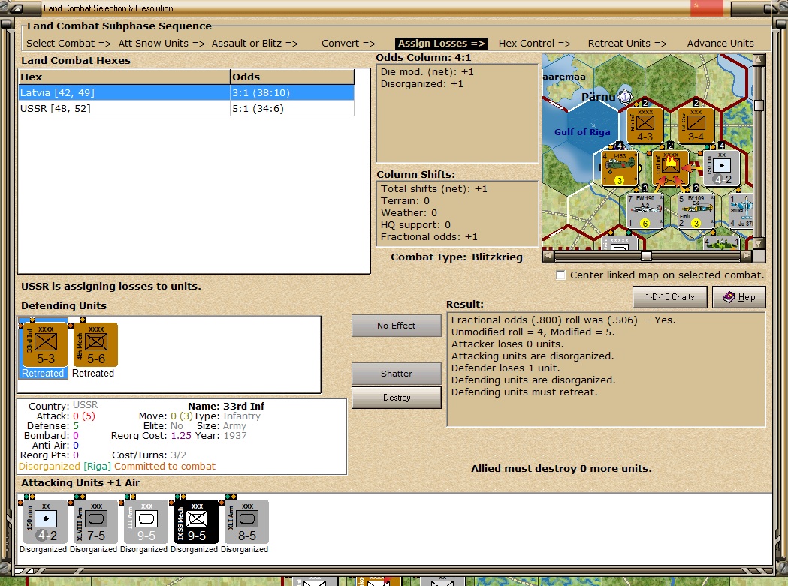Click the Convert subphase step
The height and width of the screenshot is (586, 788).
pos(349,44)
